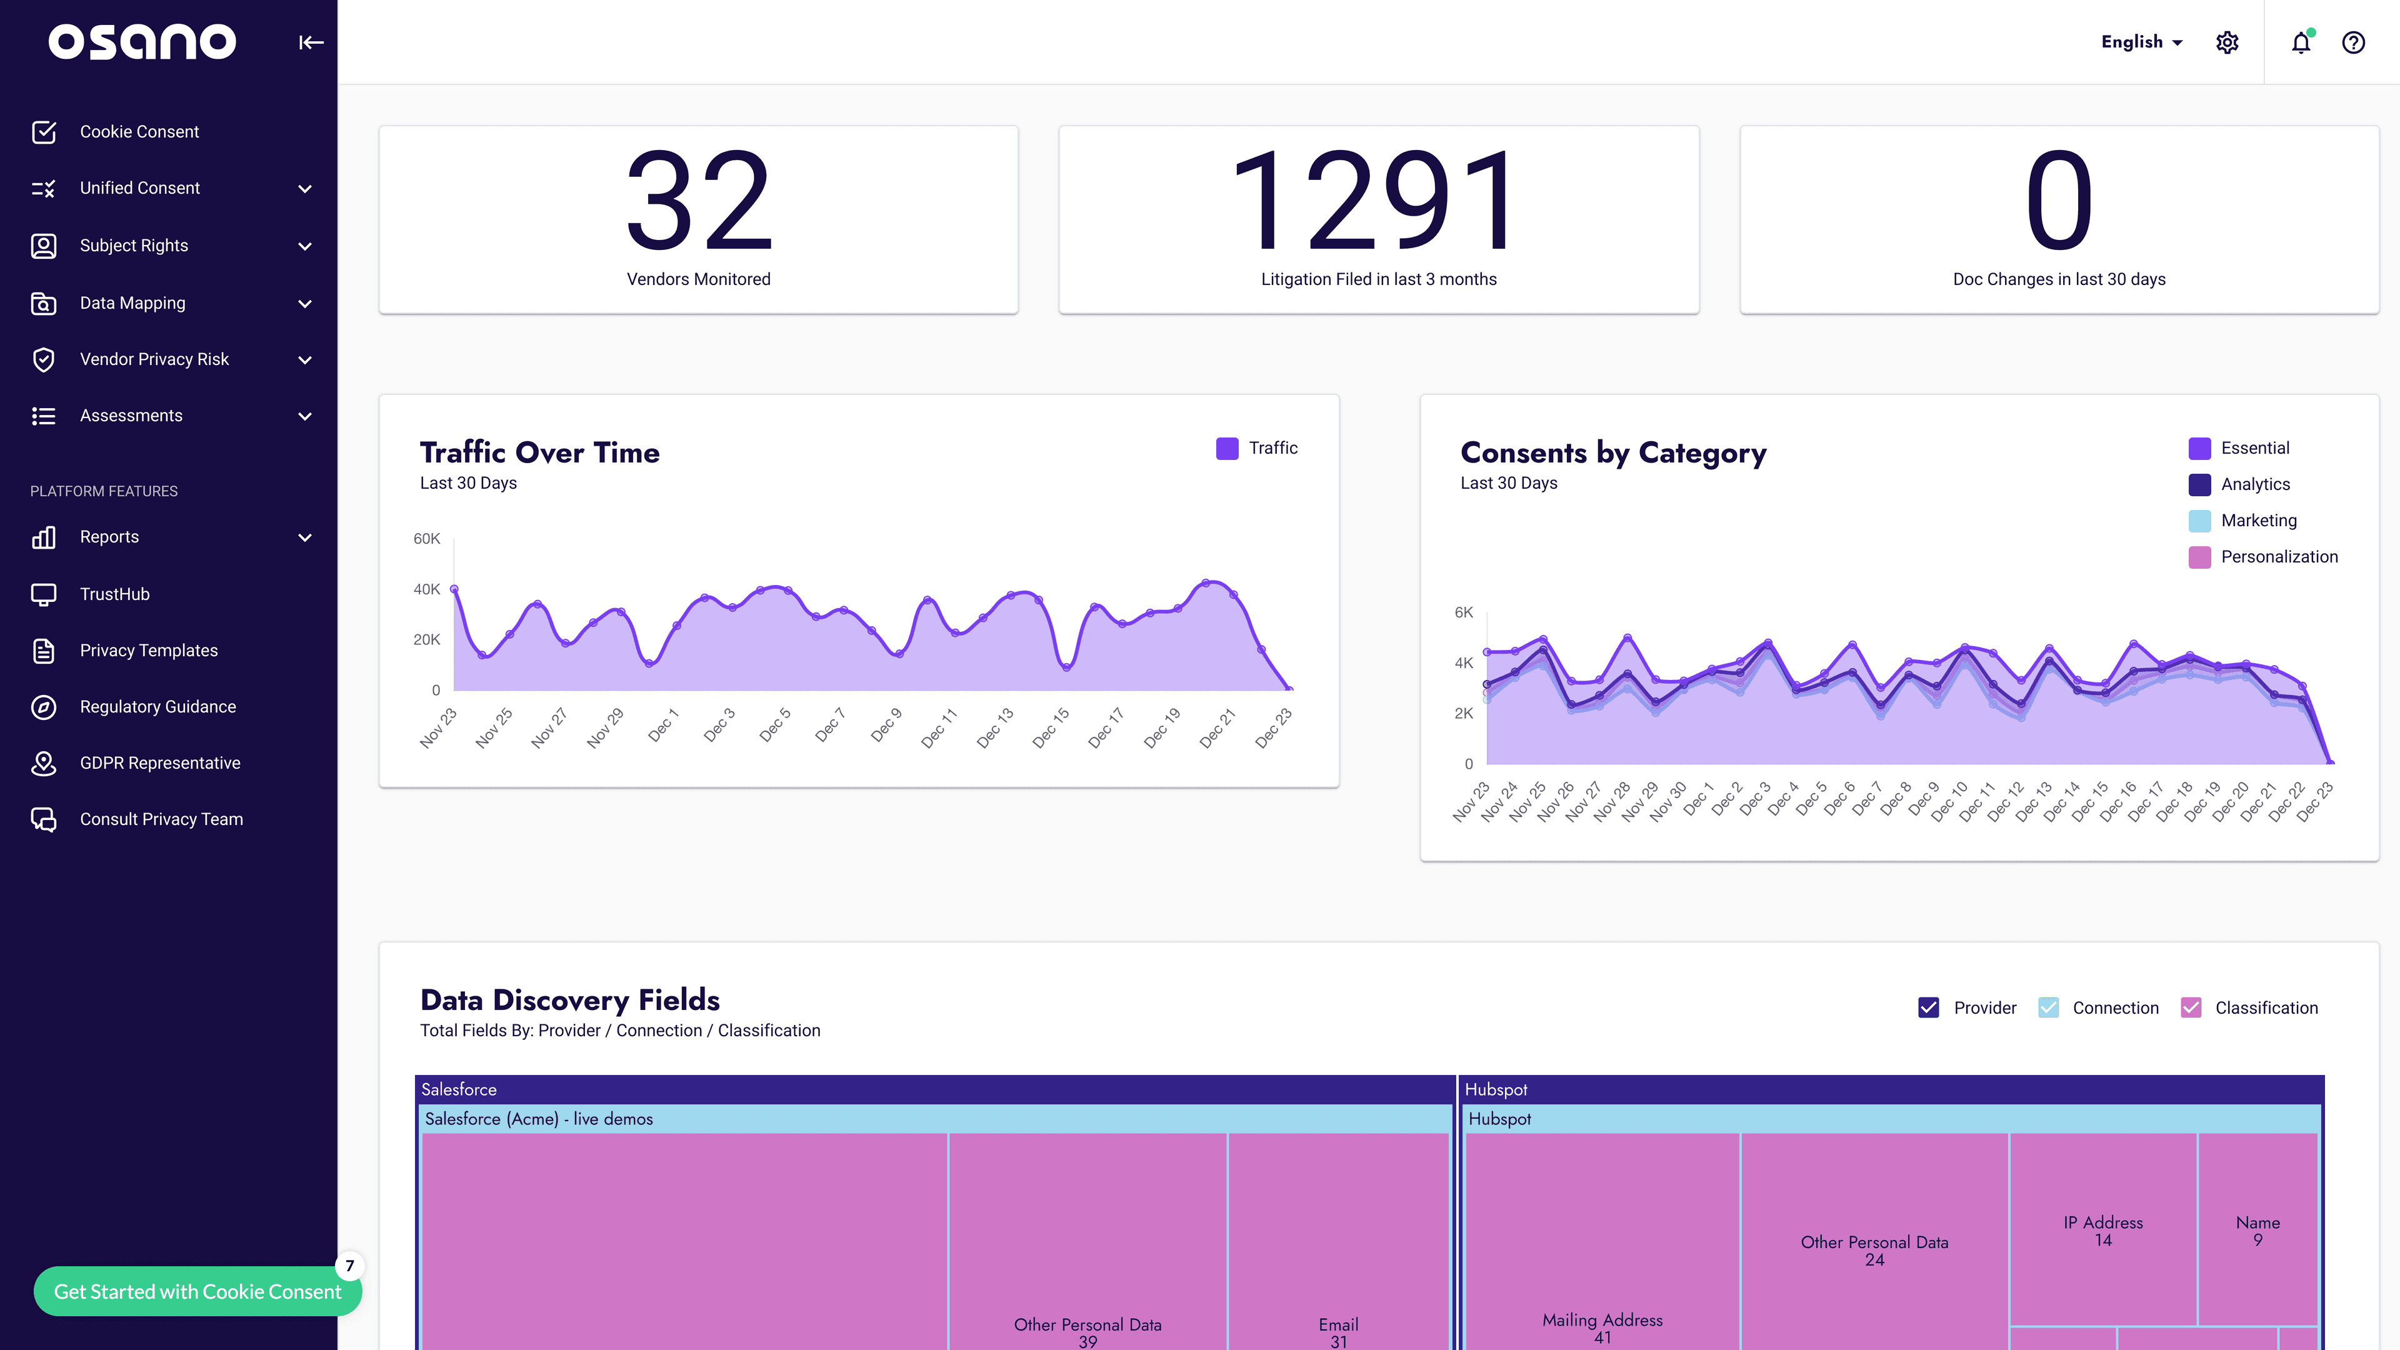The height and width of the screenshot is (1350, 2400).
Task: Uncheck the Provider checkbox
Action: click(1929, 1007)
